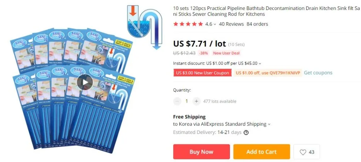Screen dimensions: 361x162
Task: Click the quantity number field
Action: point(187,101)
